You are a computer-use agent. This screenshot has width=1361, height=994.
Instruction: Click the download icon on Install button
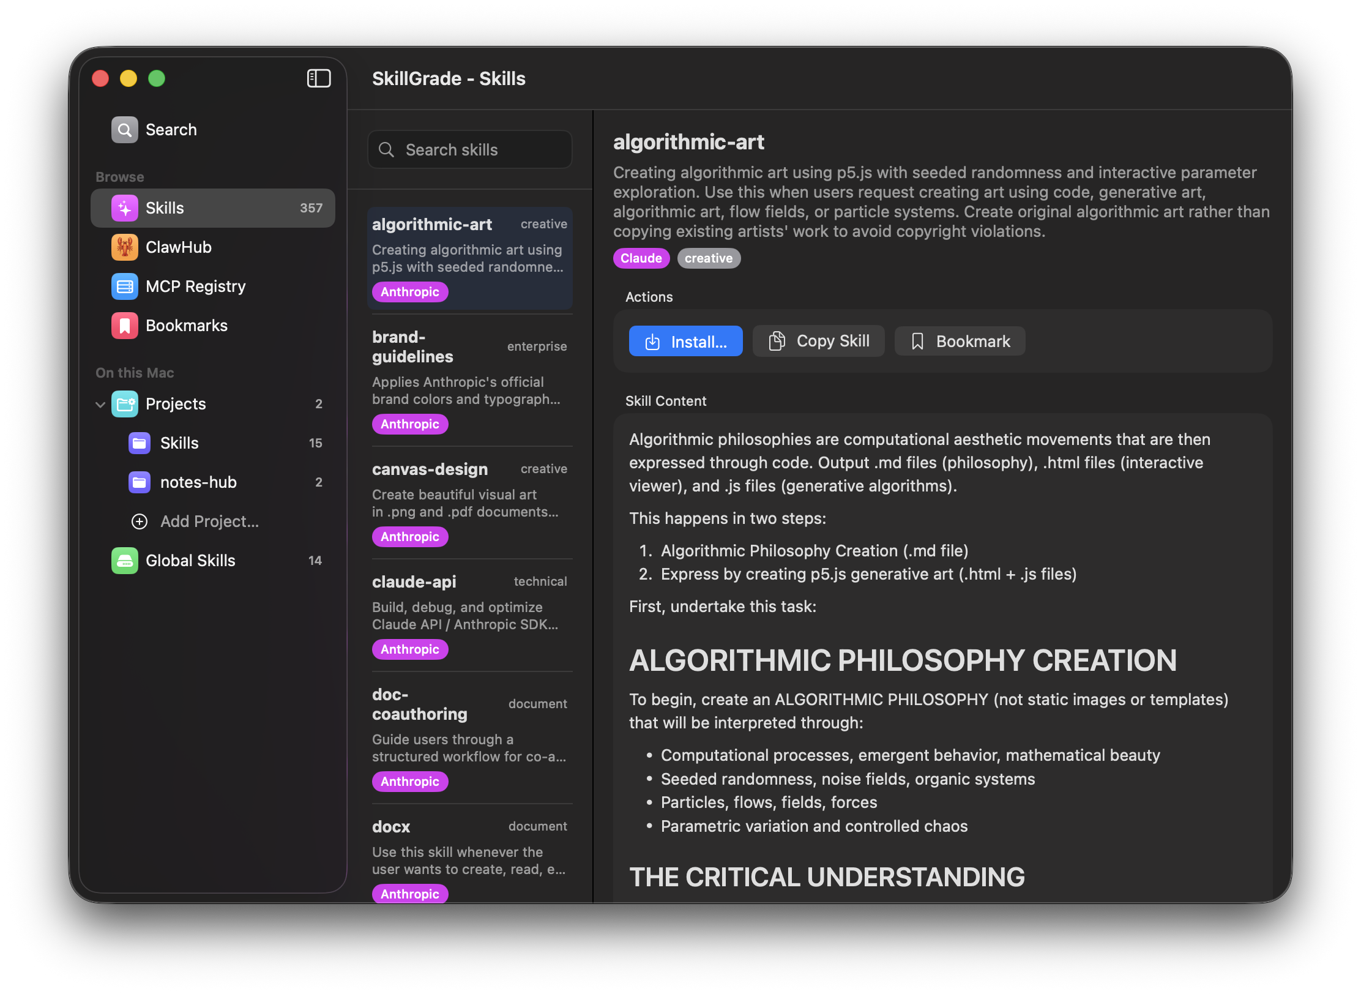(x=652, y=342)
